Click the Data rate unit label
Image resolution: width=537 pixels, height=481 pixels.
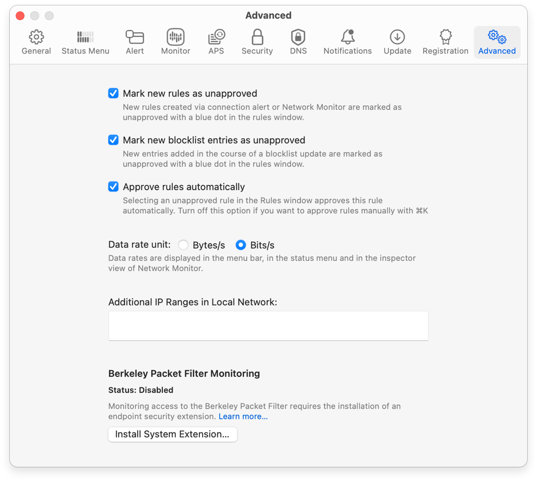(x=139, y=244)
